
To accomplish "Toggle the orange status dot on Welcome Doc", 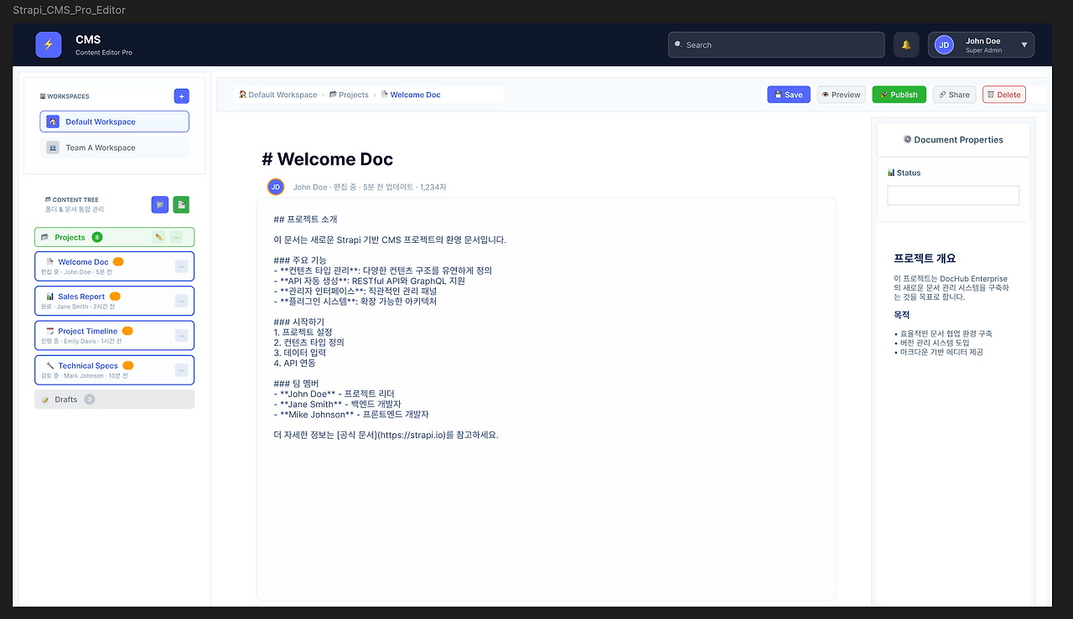I will (118, 261).
